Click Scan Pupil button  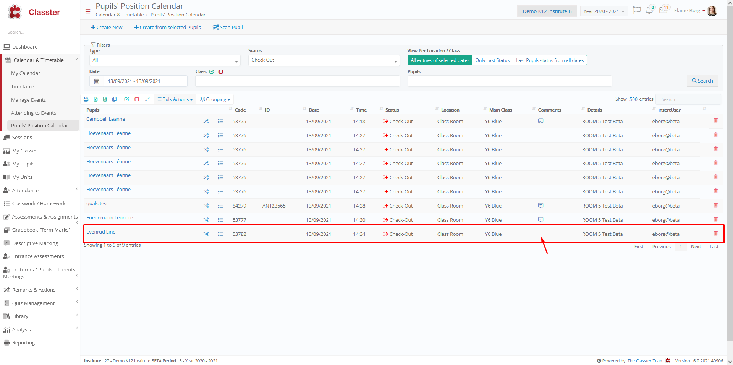point(228,28)
